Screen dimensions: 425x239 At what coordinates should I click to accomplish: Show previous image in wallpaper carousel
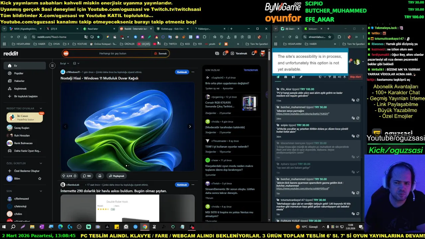65,126
